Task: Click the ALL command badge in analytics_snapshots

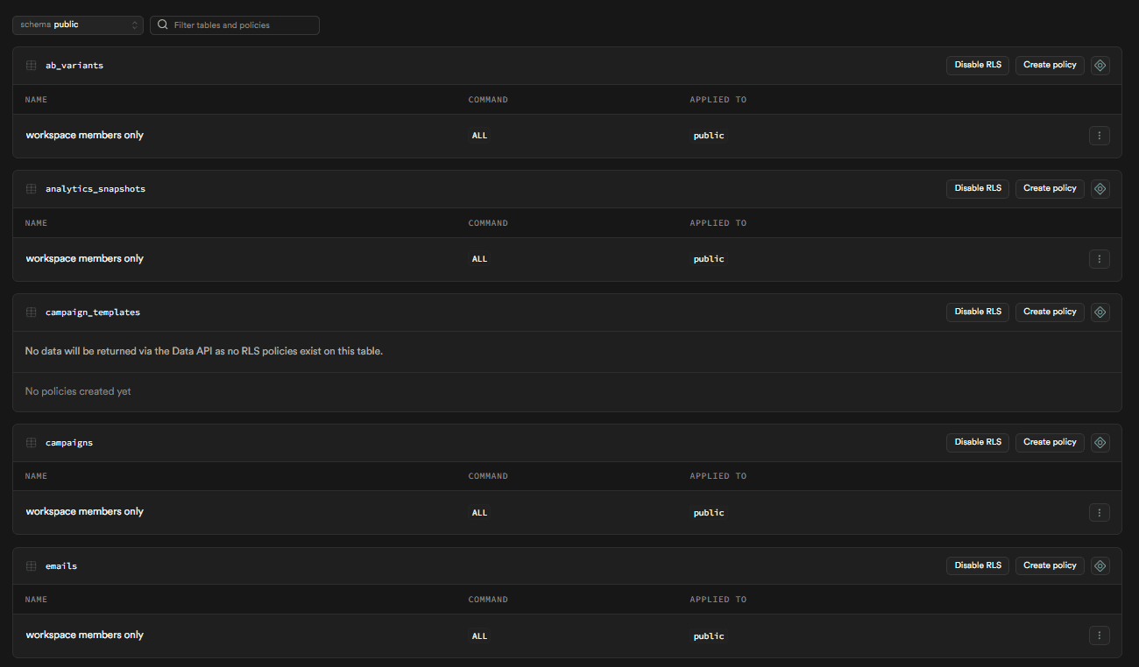Action: [479, 259]
